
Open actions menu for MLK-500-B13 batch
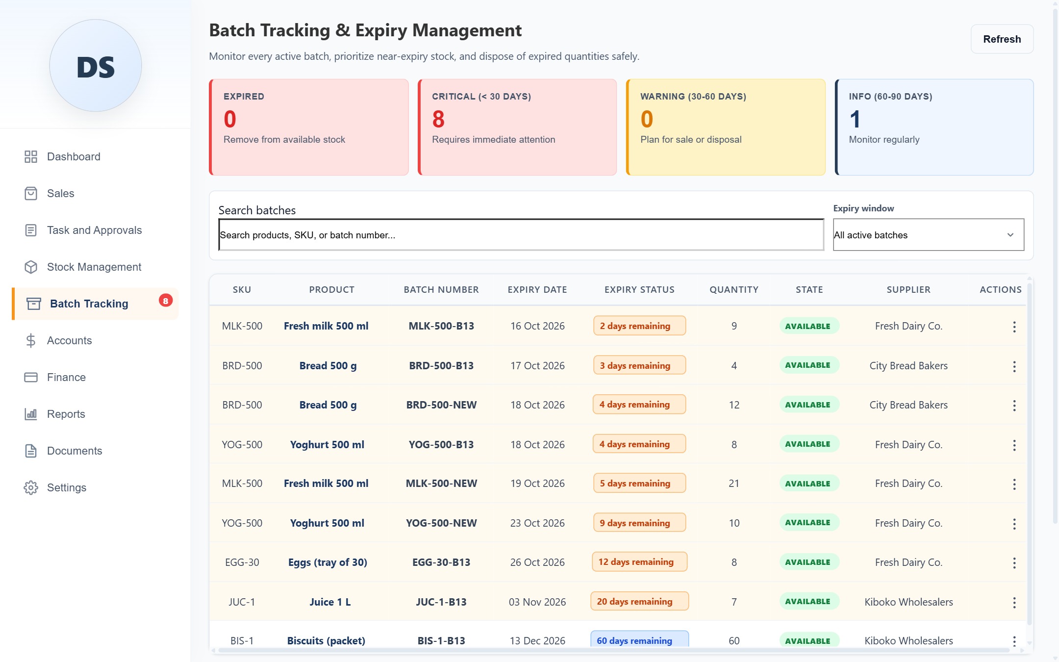tap(1014, 327)
